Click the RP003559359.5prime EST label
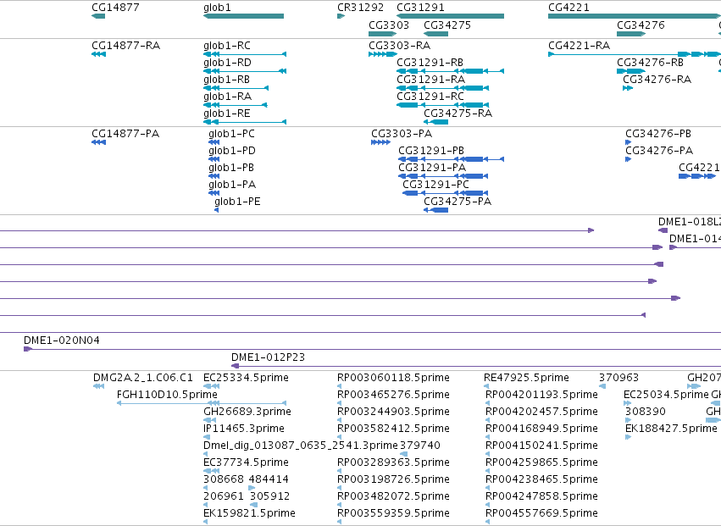 [x=393, y=513]
